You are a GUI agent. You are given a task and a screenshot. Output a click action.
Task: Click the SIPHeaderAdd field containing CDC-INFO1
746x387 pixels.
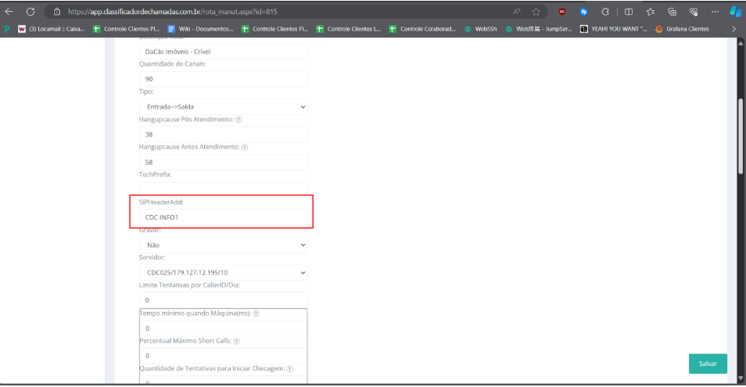[x=223, y=217]
